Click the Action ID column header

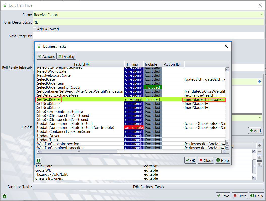tap(173, 64)
